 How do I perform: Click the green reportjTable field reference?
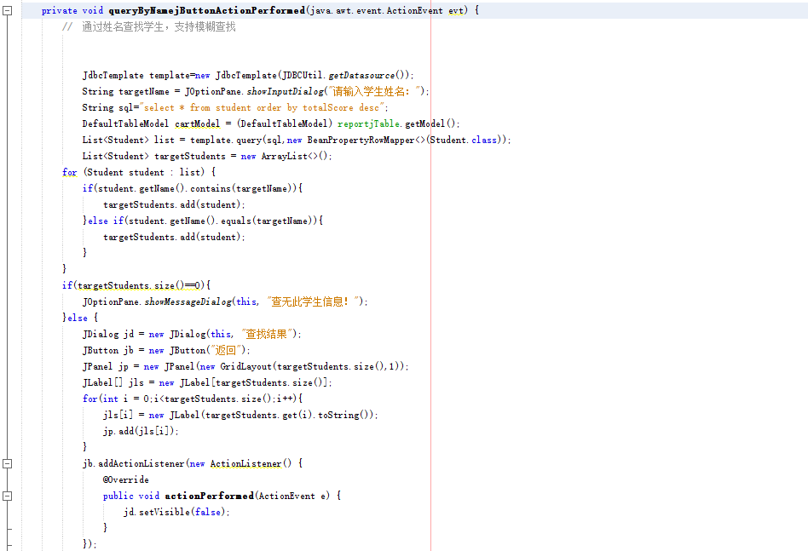[368, 123]
